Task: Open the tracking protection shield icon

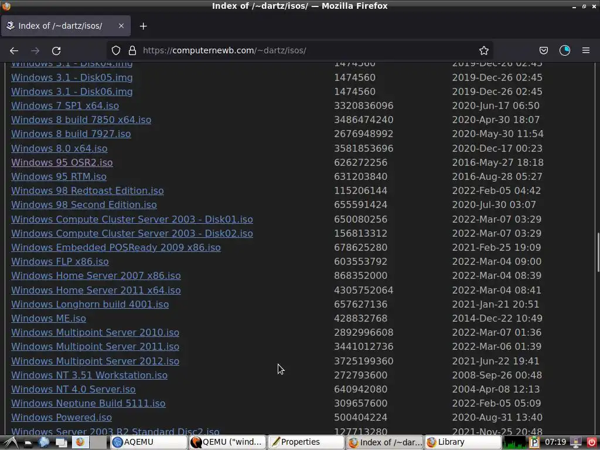Action: [x=116, y=50]
